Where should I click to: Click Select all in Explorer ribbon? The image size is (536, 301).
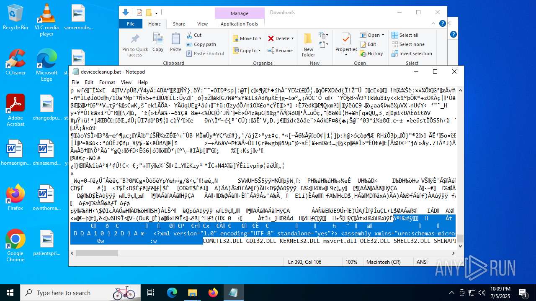[x=405, y=35]
